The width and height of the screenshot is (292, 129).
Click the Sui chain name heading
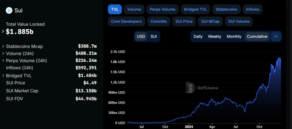coord(19,11)
